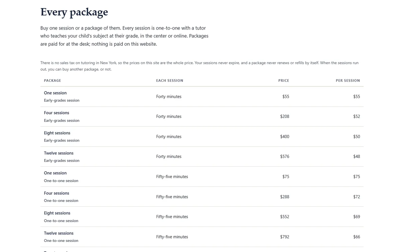Click 'Fifty-five minutes' in the $552 row
Image resolution: width=404 pixels, height=252 pixels.
coord(172,217)
